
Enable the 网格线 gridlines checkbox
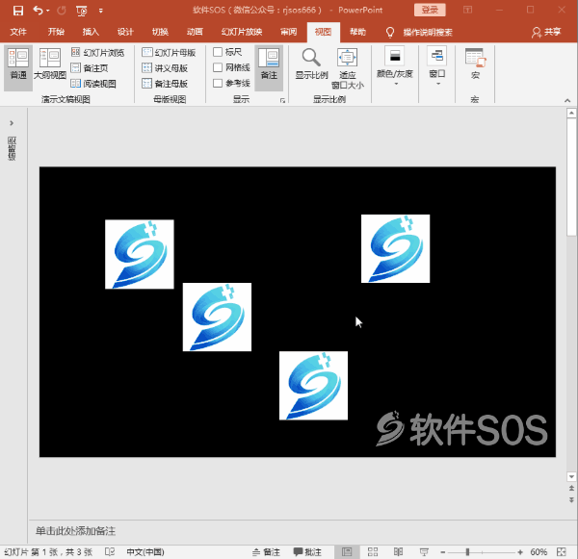218,67
